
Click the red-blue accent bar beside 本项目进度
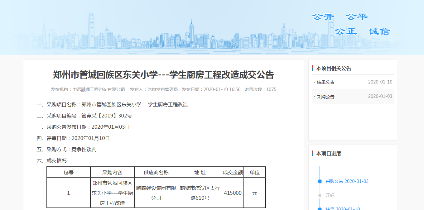pyautogui.click(x=312, y=153)
